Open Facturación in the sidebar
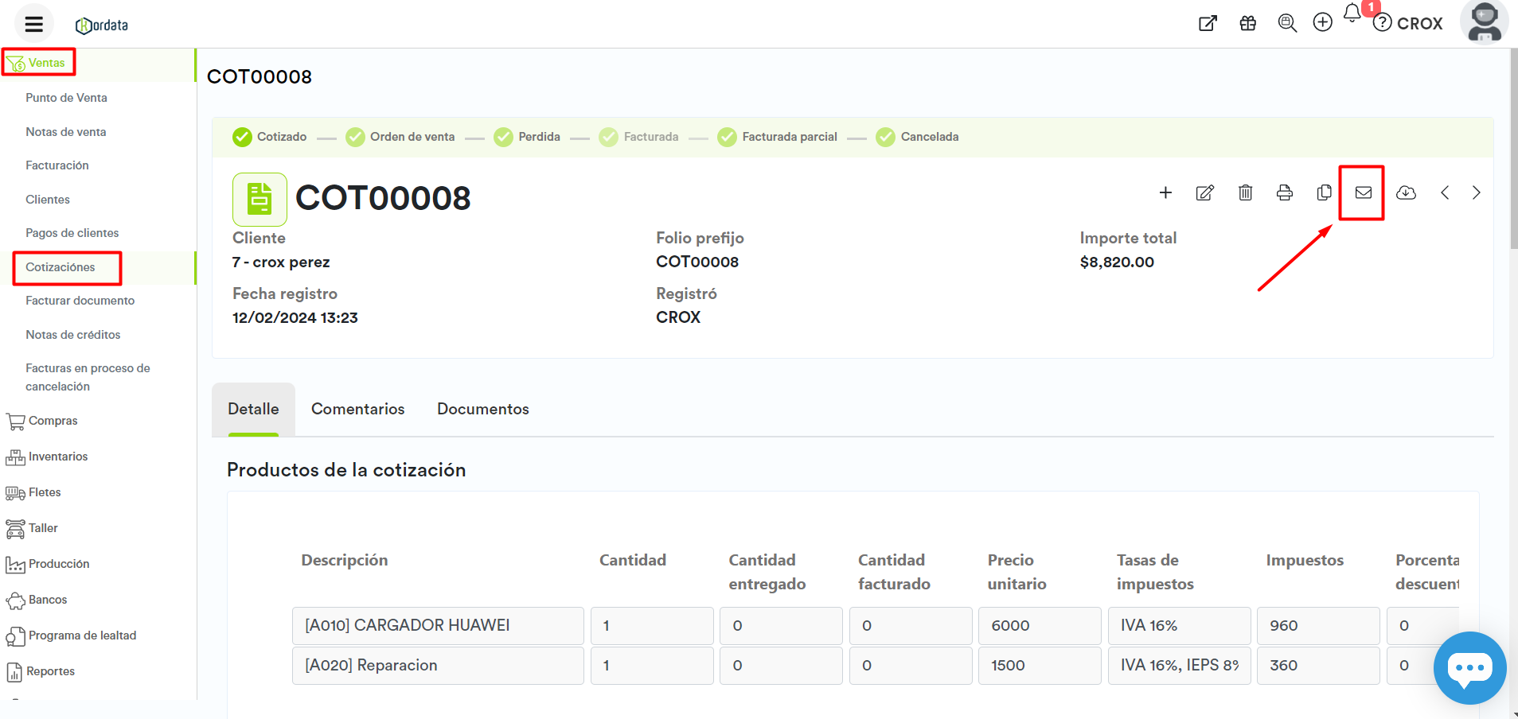 [x=57, y=165]
